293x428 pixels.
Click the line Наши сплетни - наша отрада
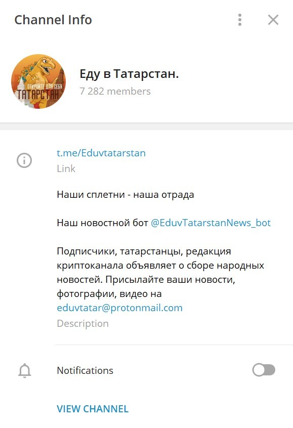coord(125,195)
